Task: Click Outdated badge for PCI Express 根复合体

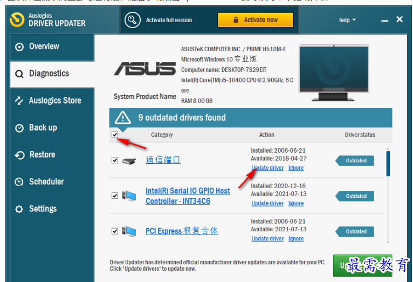Action: [355, 232]
